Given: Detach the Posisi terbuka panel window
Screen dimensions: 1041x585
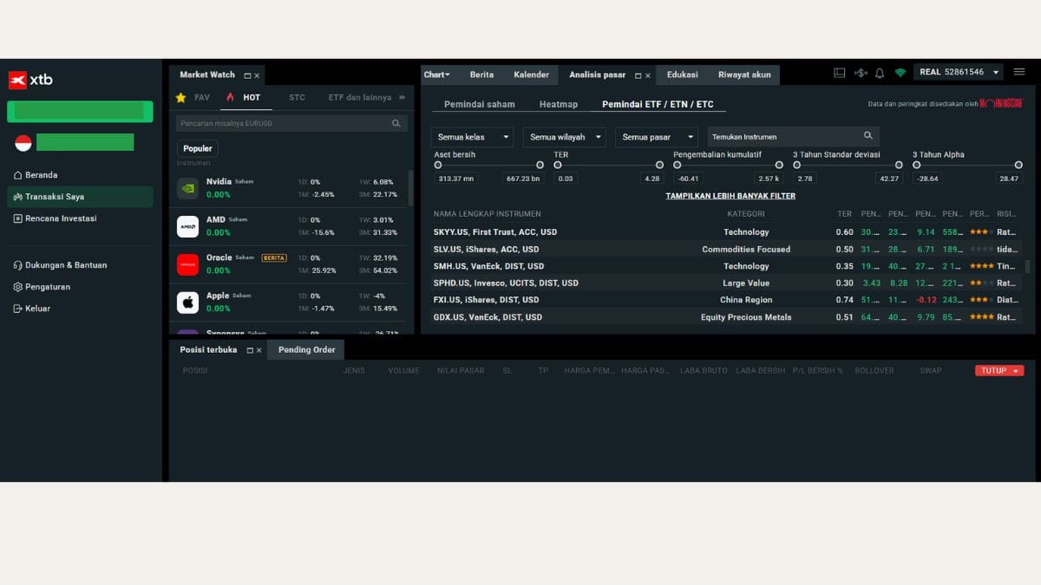Looking at the screenshot, I should pos(250,350).
